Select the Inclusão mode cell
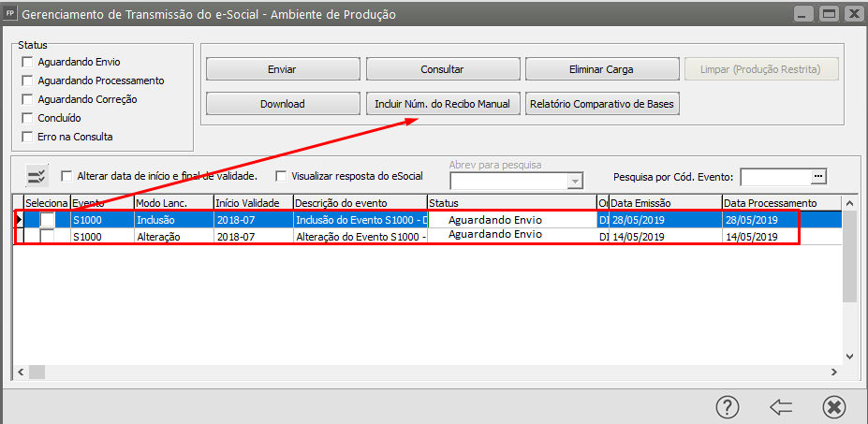Screen dimensions: 868x424 [174, 220]
